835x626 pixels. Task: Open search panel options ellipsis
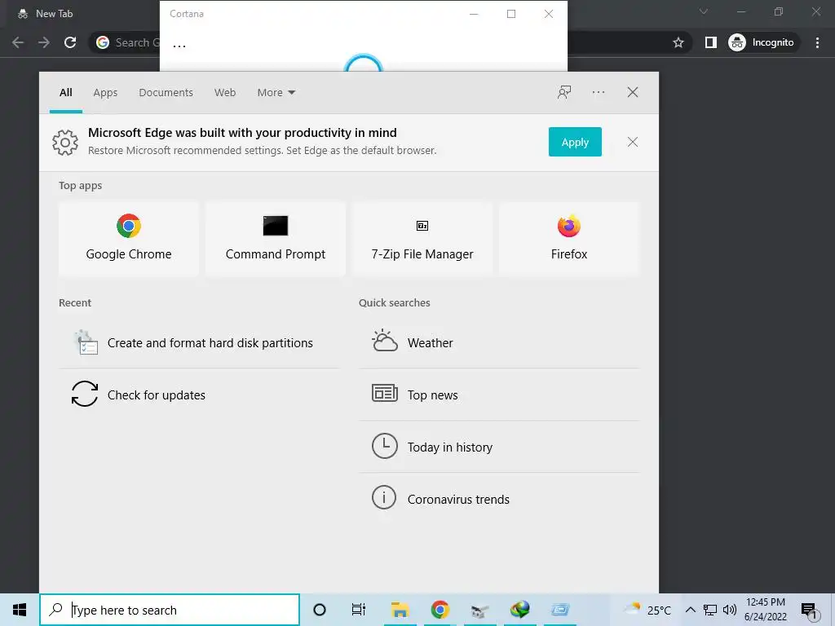[x=598, y=92]
